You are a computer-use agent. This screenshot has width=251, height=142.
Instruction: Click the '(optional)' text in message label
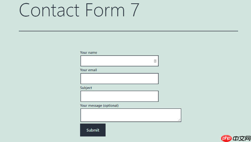111,105
